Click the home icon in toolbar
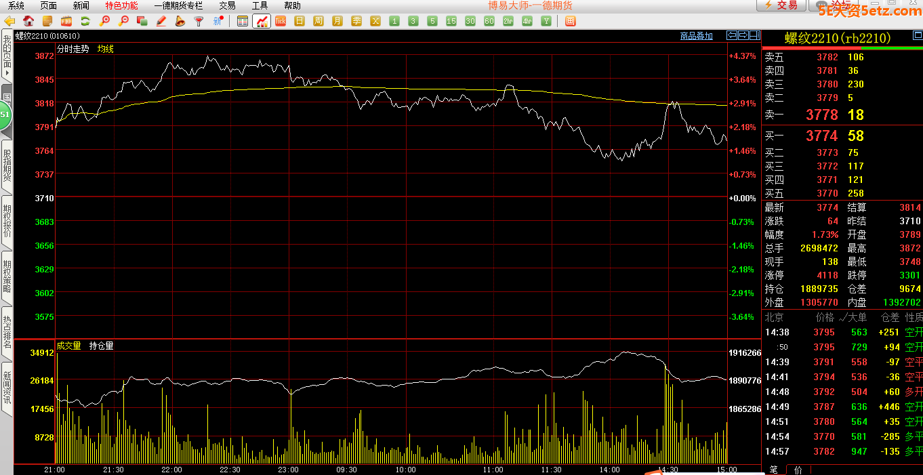 tap(28, 21)
